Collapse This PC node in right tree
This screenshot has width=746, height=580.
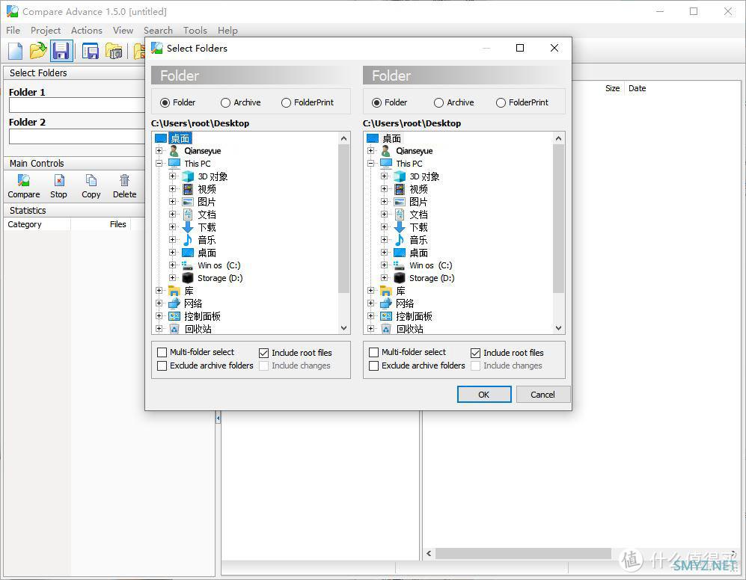[370, 164]
